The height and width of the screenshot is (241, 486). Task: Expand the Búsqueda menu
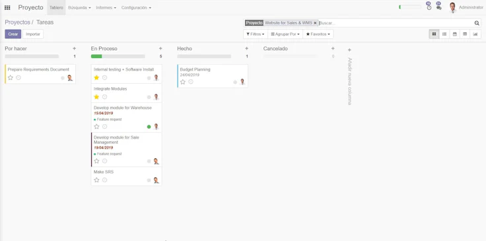79,8
